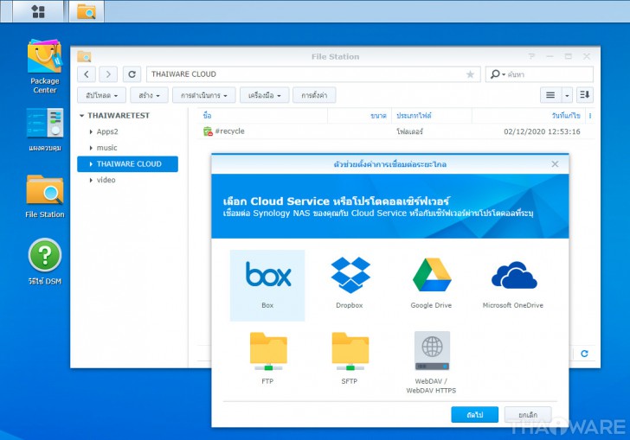
Task: Click the THAIWARE CLOUD path field
Action: pyautogui.click(x=313, y=74)
